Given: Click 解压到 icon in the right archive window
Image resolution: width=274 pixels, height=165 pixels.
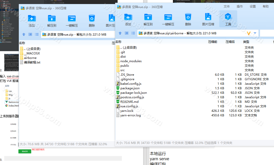Looking at the screenshot, I should click(148, 20).
